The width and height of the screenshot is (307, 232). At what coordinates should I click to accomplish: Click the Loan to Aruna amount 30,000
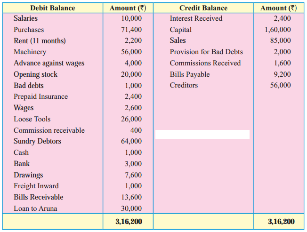pos(131,208)
